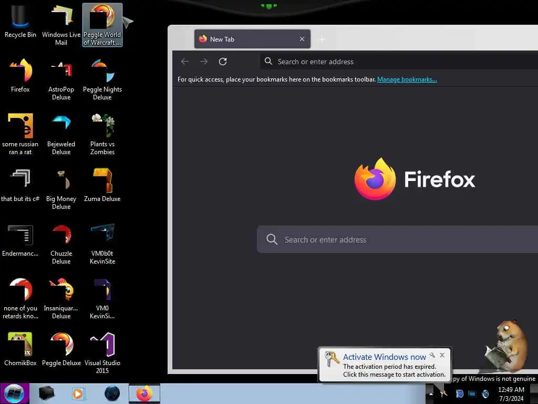Open the Recycle Bin desktop icon
Viewport: 538px width, 404px height.
click(x=20, y=22)
